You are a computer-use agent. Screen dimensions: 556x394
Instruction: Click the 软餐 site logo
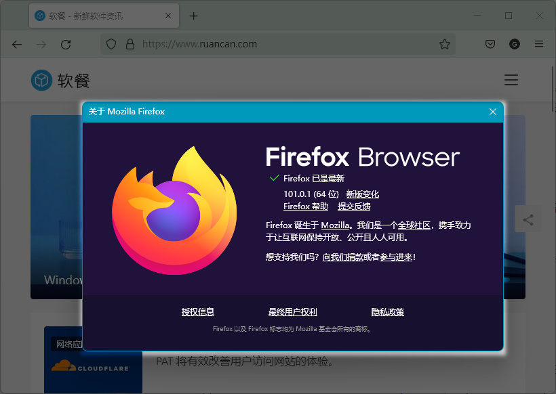[57, 80]
